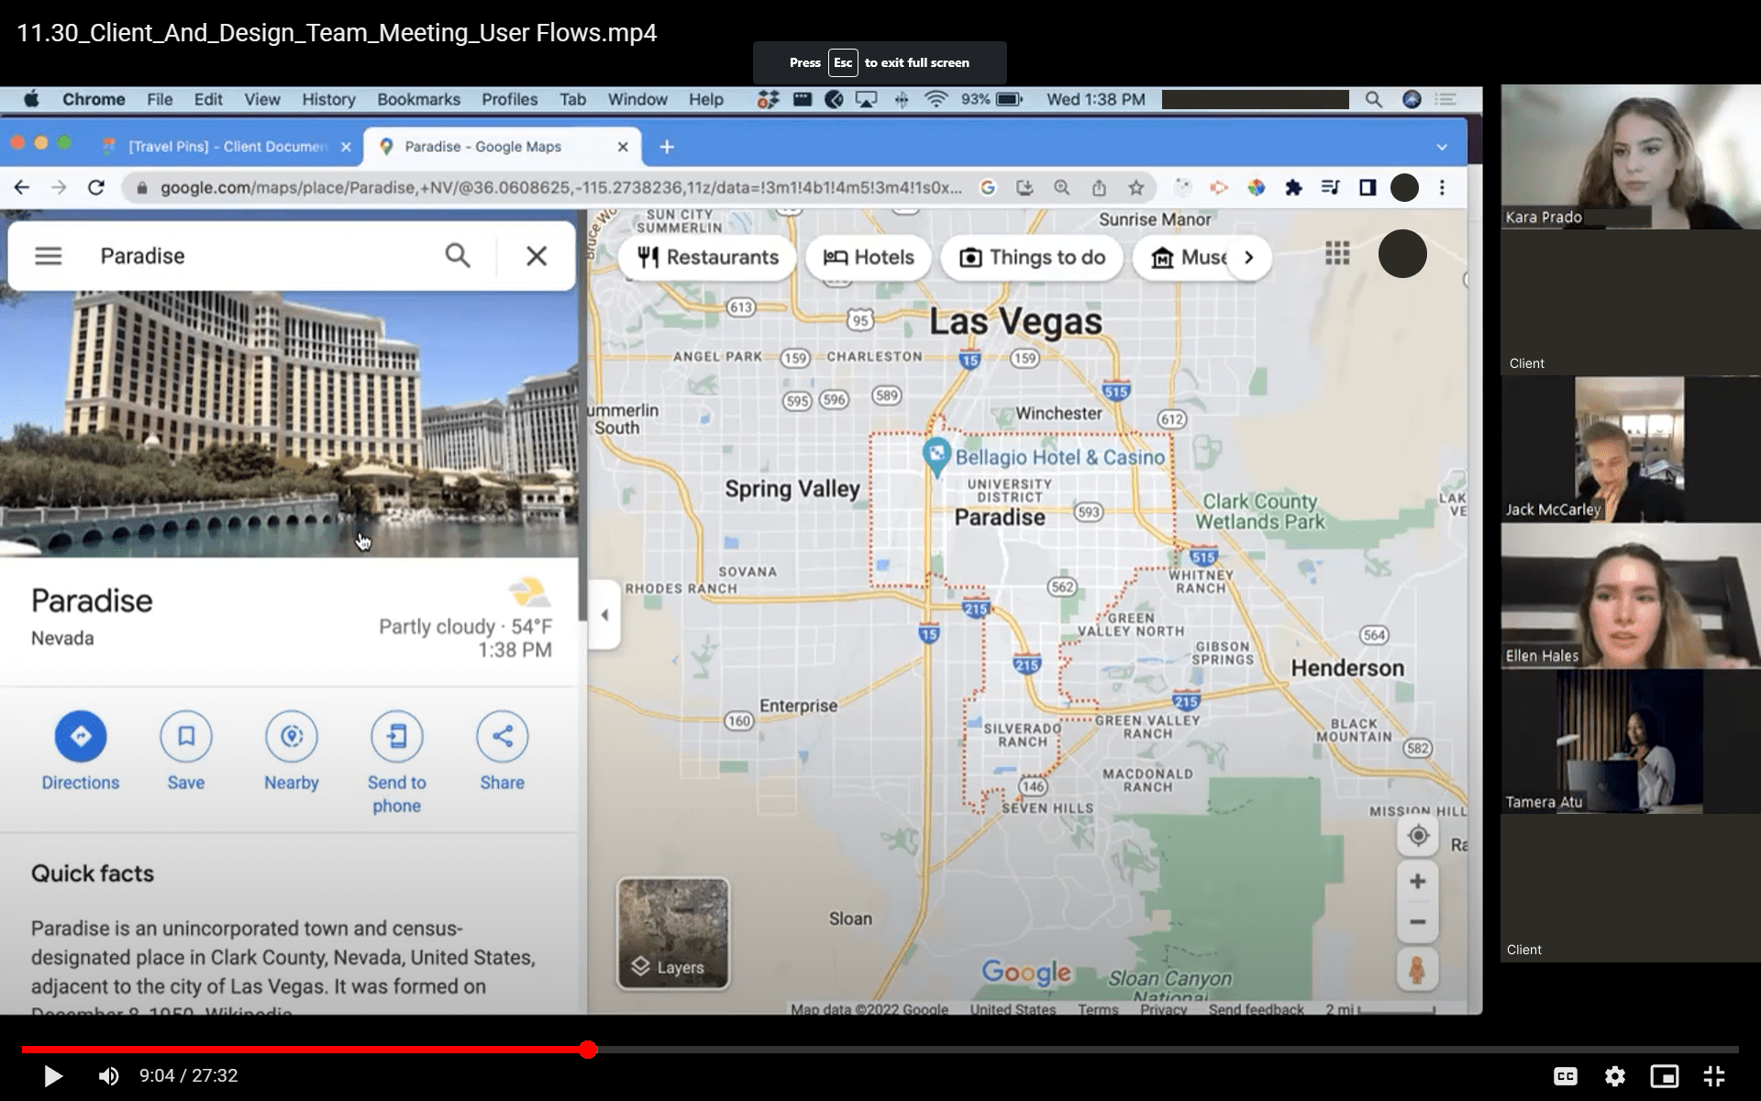This screenshot has width=1761, height=1101.
Task: Click the Chrome address bar URL
Action: click(x=561, y=188)
